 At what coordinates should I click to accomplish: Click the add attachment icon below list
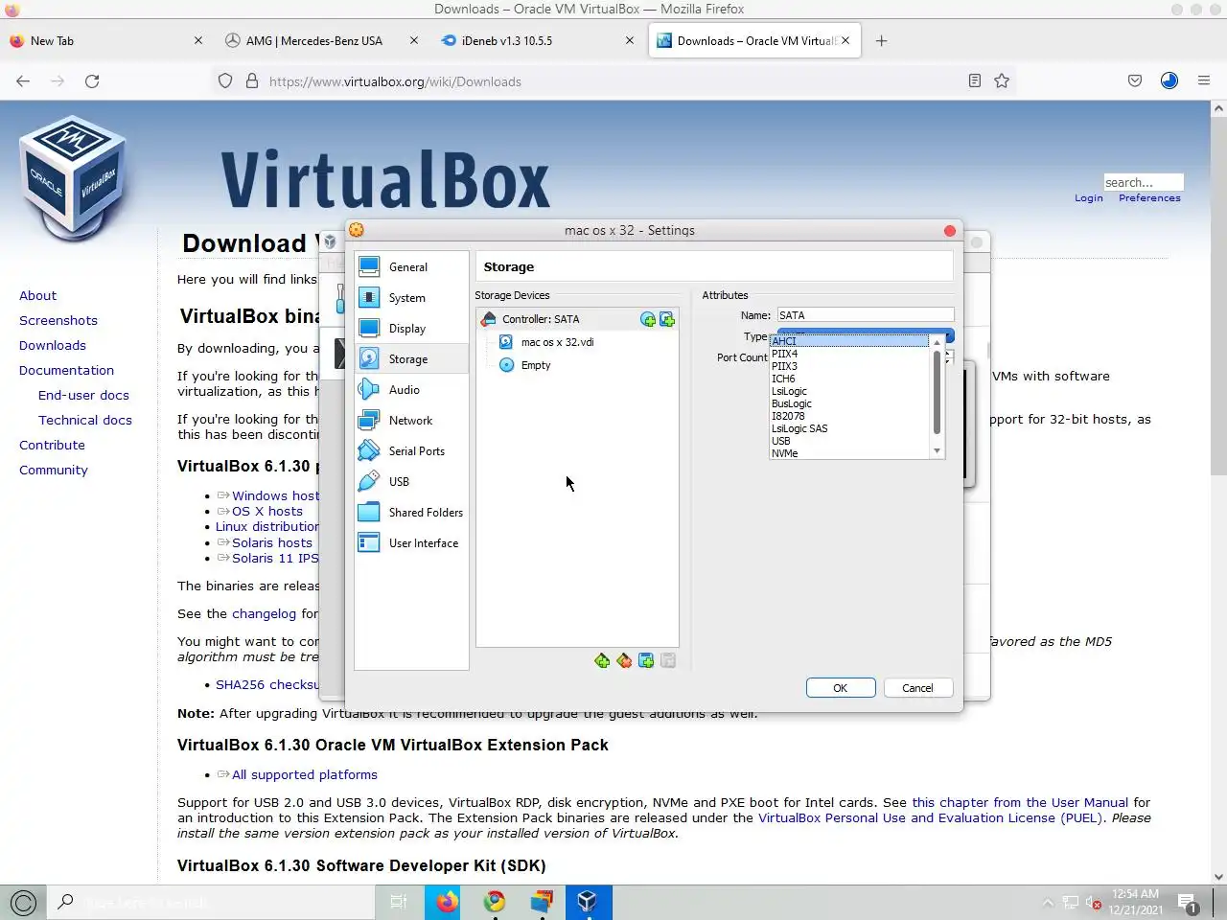[646, 660]
